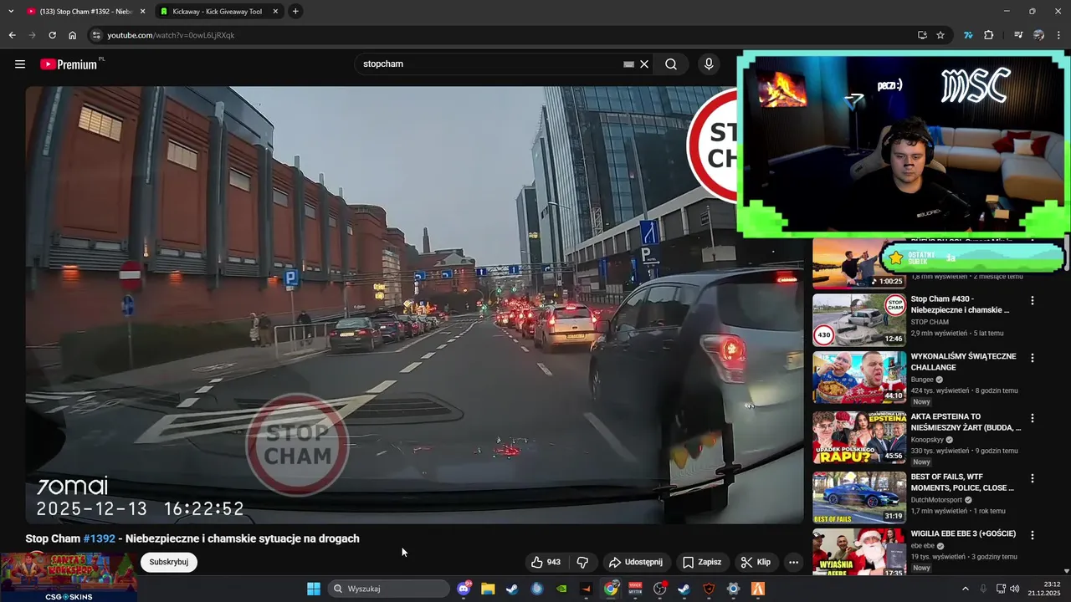Open options for WYKONALIŚMY ŚWIĄTECZNE suggestion
This screenshot has width=1071, height=602.
point(1033,358)
